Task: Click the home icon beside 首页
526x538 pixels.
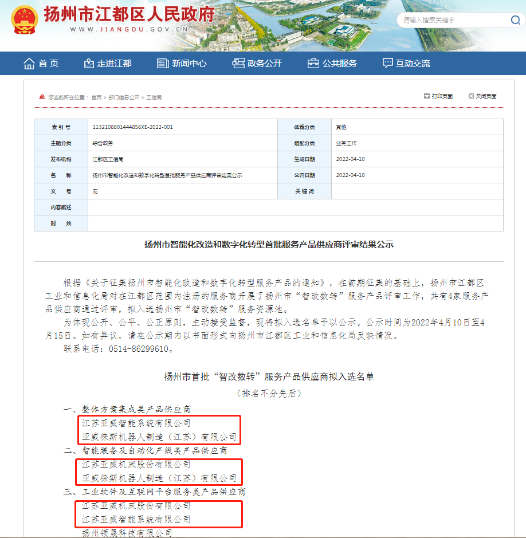Action: [29, 64]
